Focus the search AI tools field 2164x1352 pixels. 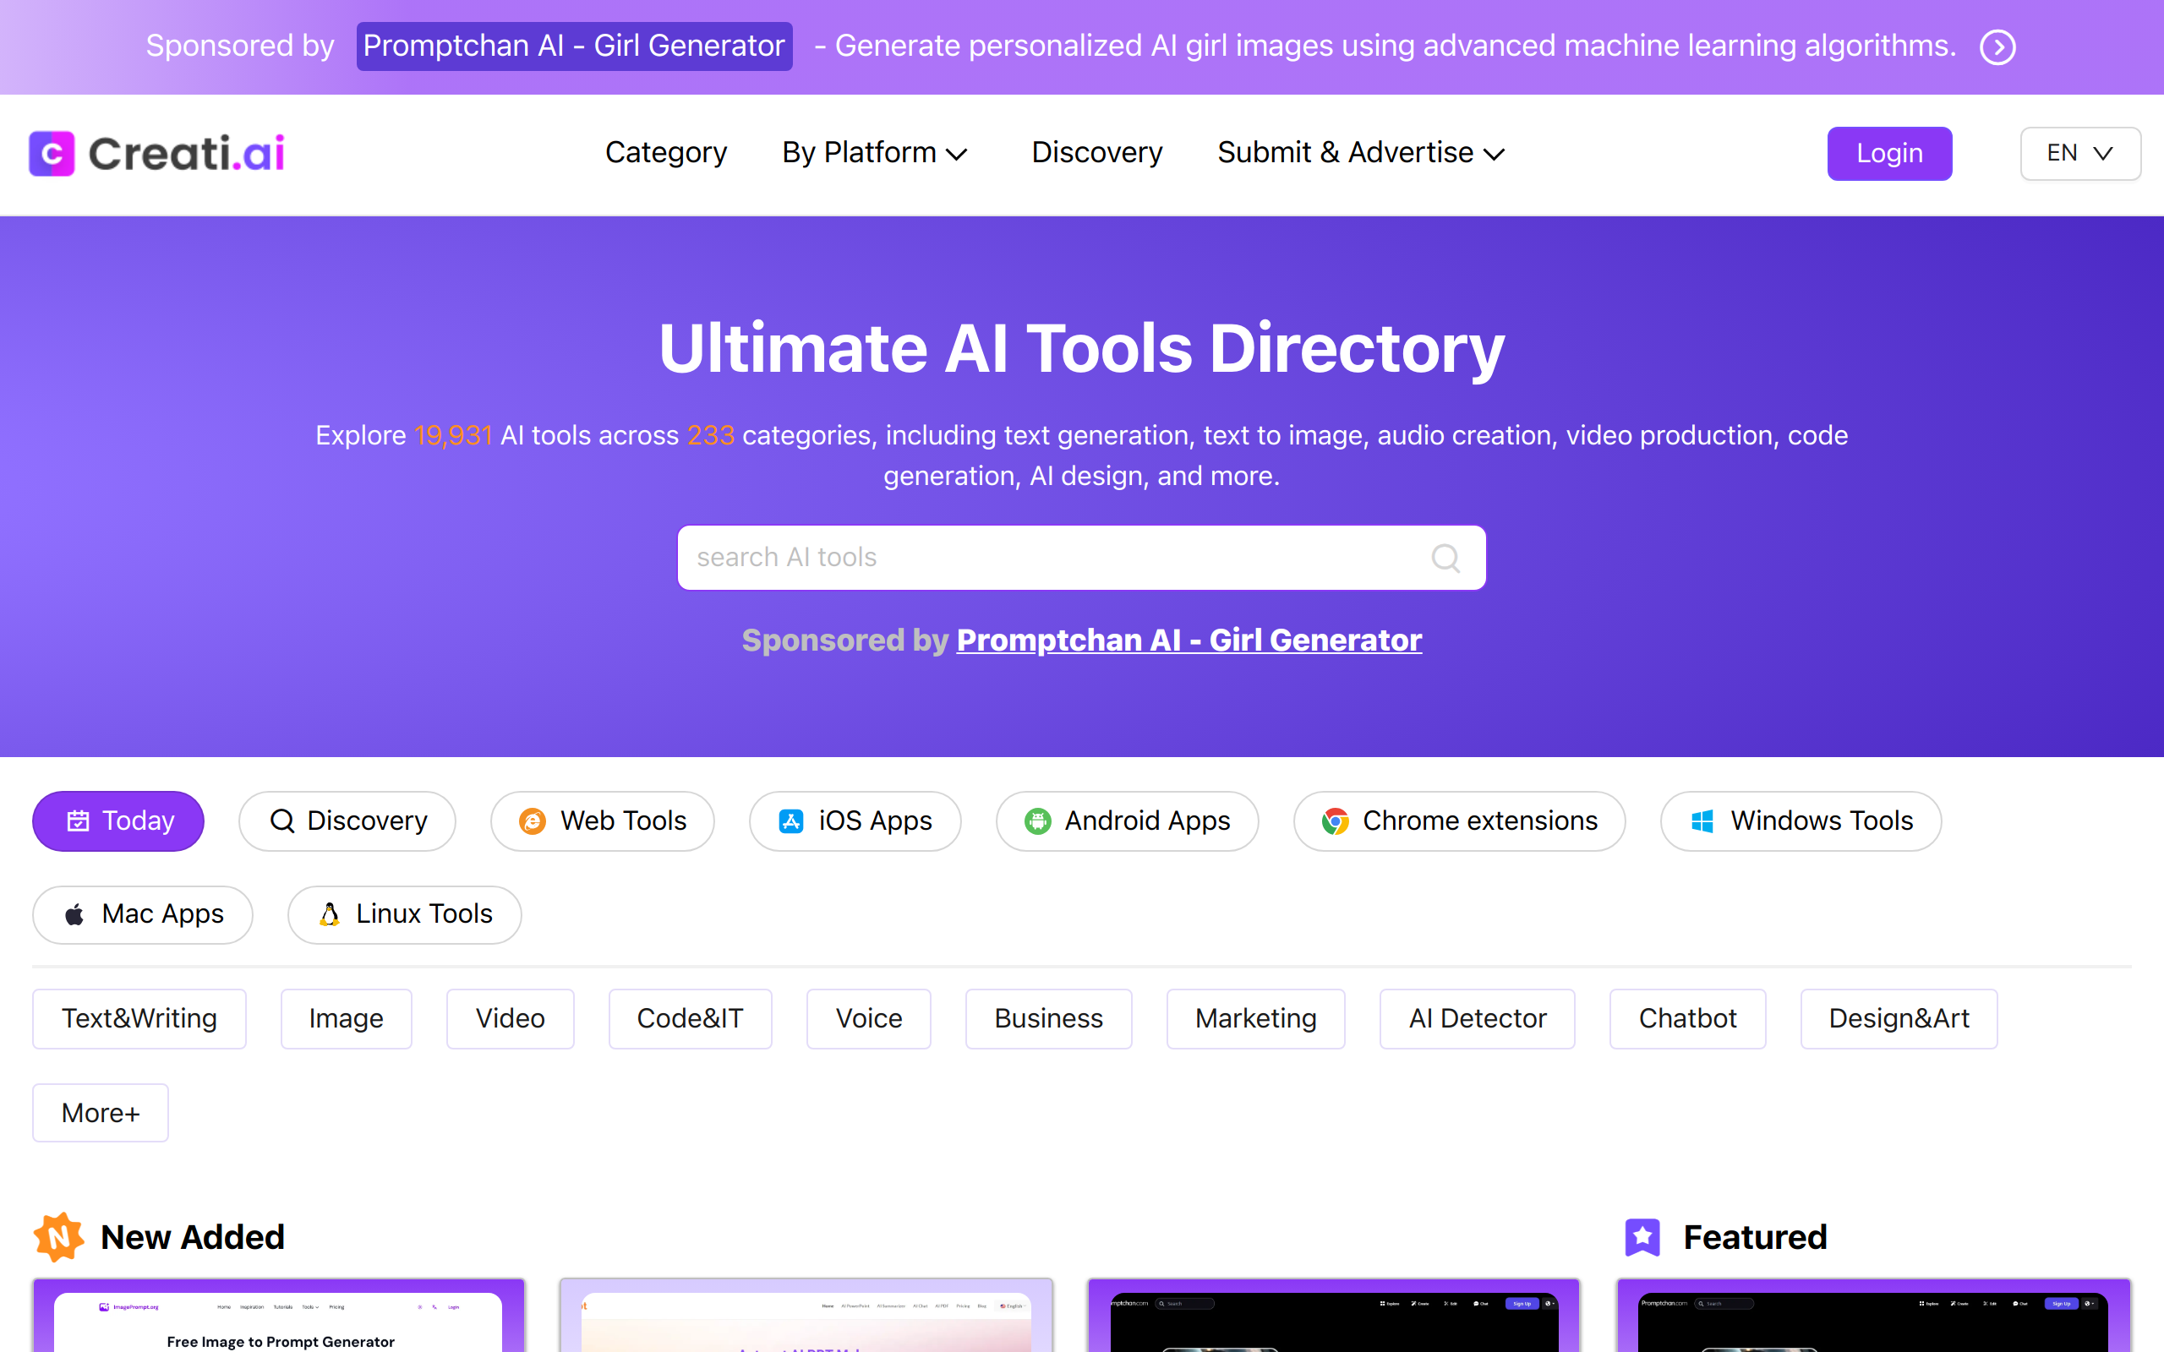(1081, 558)
